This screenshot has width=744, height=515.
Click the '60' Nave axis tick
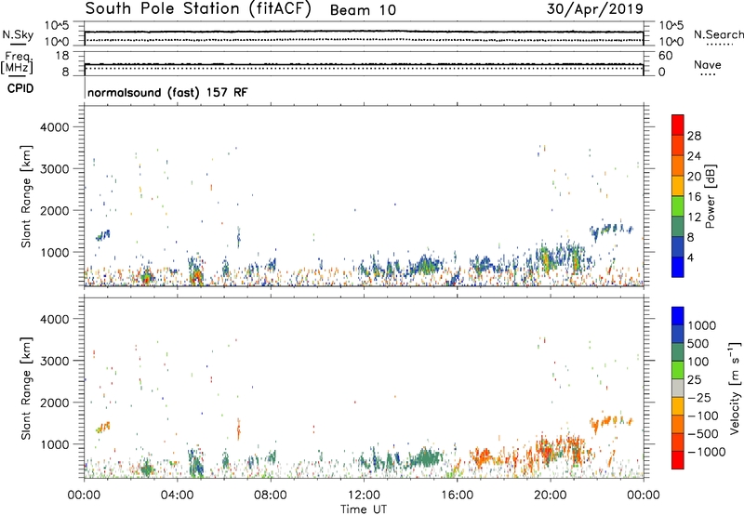tap(666, 56)
